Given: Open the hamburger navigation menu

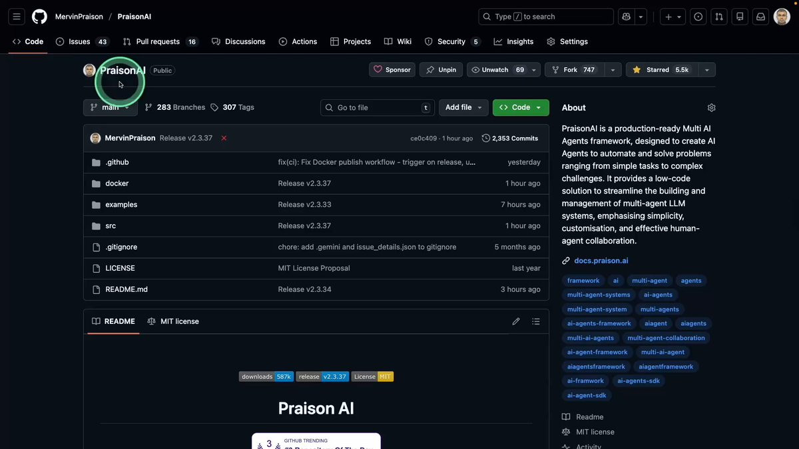Looking at the screenshot, I should point(17,17).
